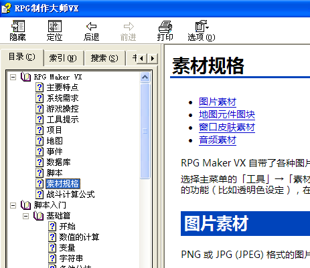The width and height of the screenshot is (310, 268).
Task: Click the book icon beside 基础篇
Action: [x=38, y=216]
